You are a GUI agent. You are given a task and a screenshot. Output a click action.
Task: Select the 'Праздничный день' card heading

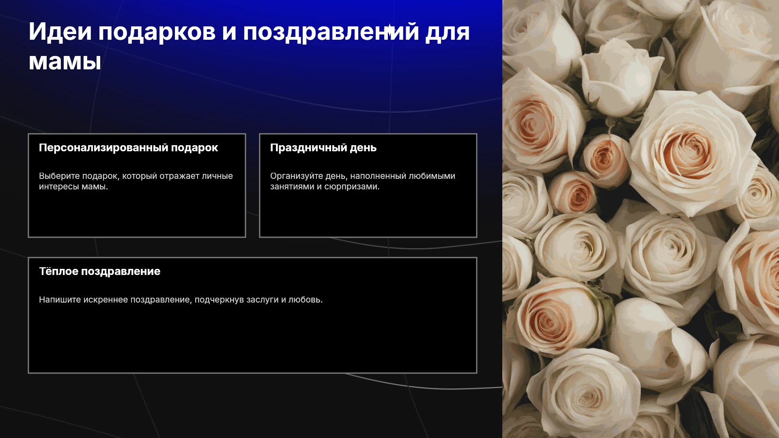[323, 148]
